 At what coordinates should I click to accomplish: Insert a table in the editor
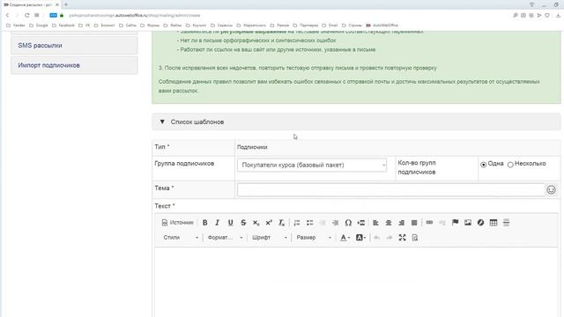point(493,223)
